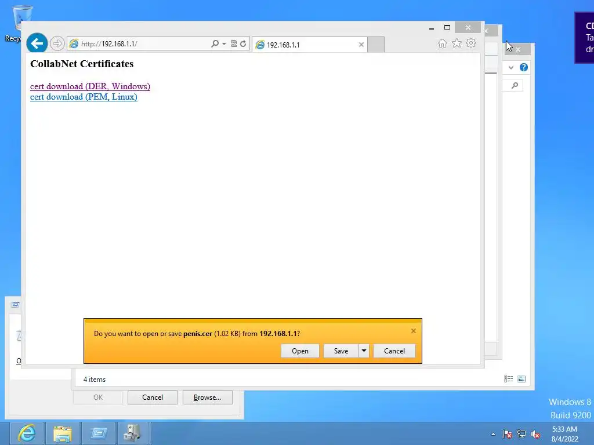
Task: Open a new blank tab
Action: pos(376,45)
